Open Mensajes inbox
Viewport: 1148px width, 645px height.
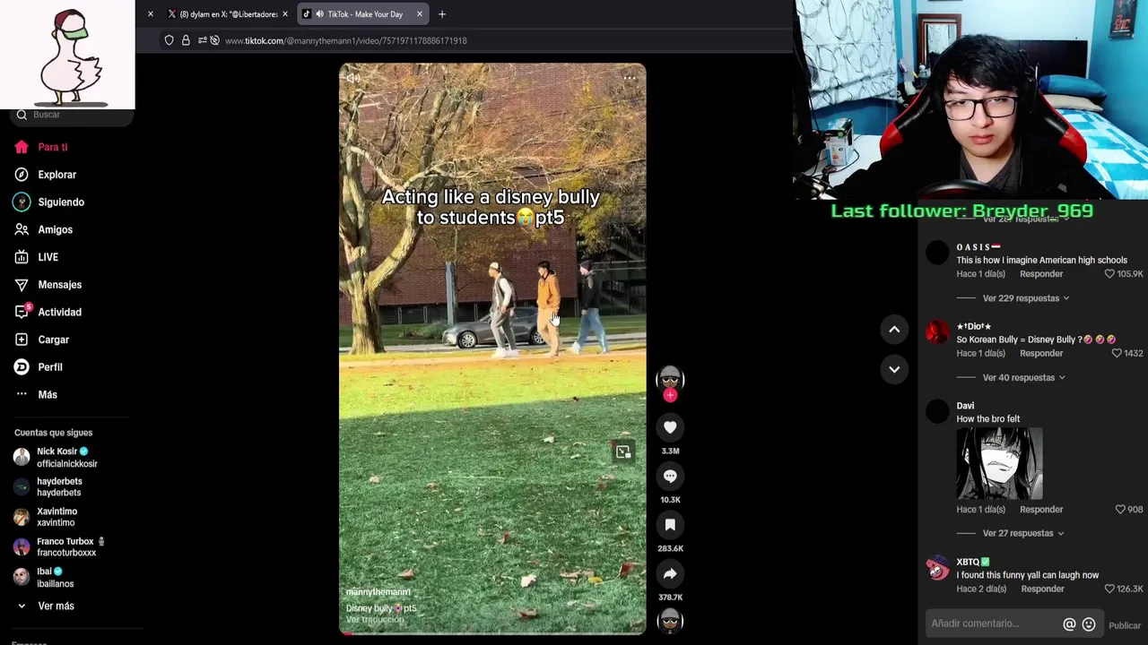pyautogui.click(x=59, y=285)
